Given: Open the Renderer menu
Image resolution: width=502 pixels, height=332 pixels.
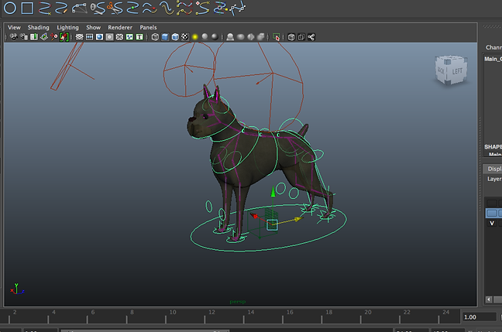Looking at the screenshot, I should click(120, 28).
